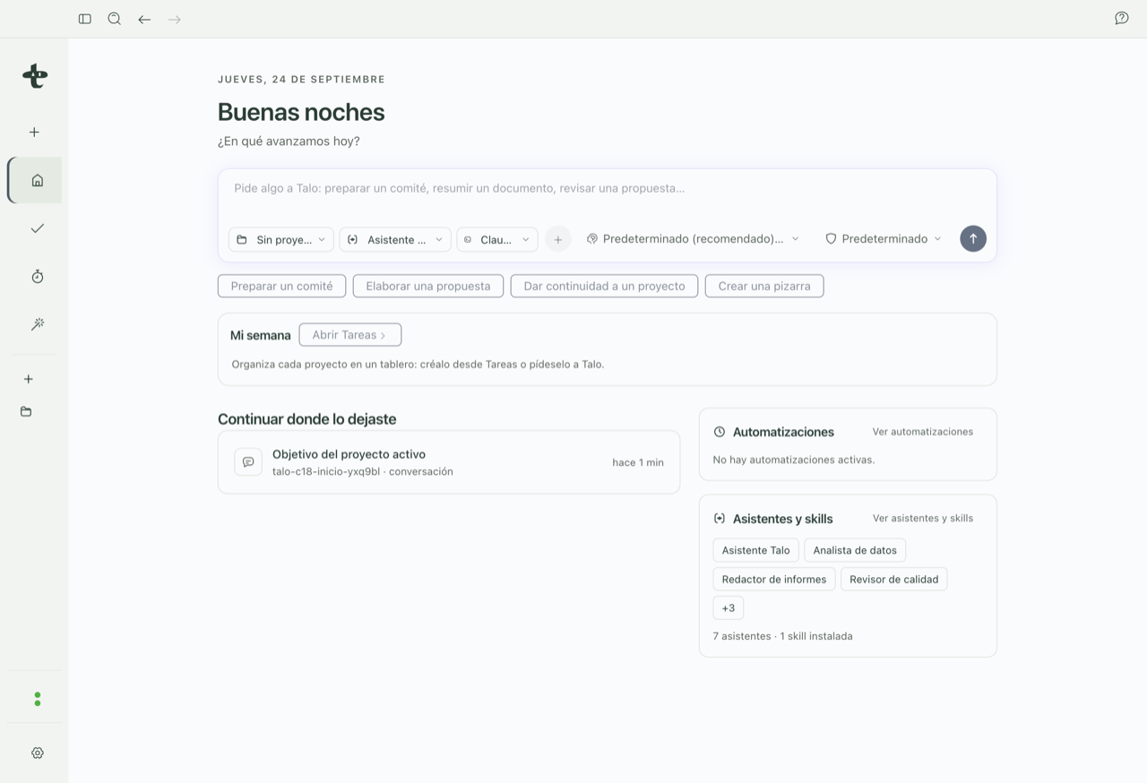The image size is (1147, 783).
Task: Expand the Sin proyecto dropdown
Action: coord(281,239)
